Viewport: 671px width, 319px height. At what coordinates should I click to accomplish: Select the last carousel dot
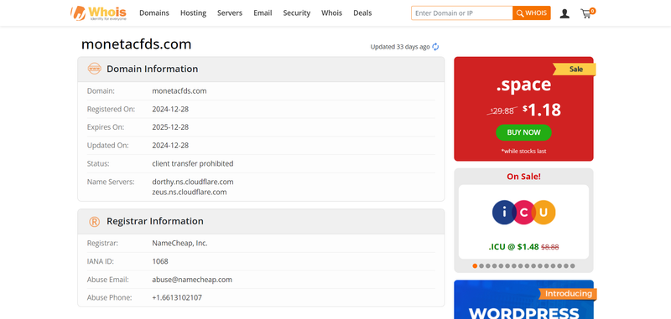573,265
